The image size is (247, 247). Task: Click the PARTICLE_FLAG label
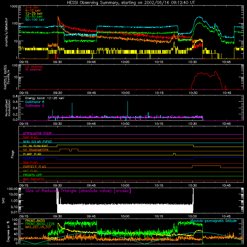click(35, 166)
